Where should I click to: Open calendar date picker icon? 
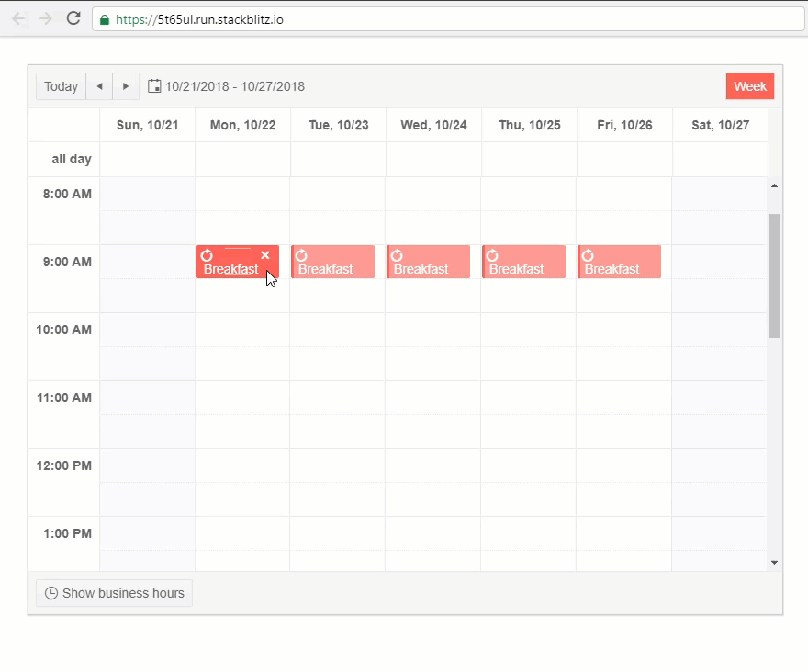tap(154, 85)
